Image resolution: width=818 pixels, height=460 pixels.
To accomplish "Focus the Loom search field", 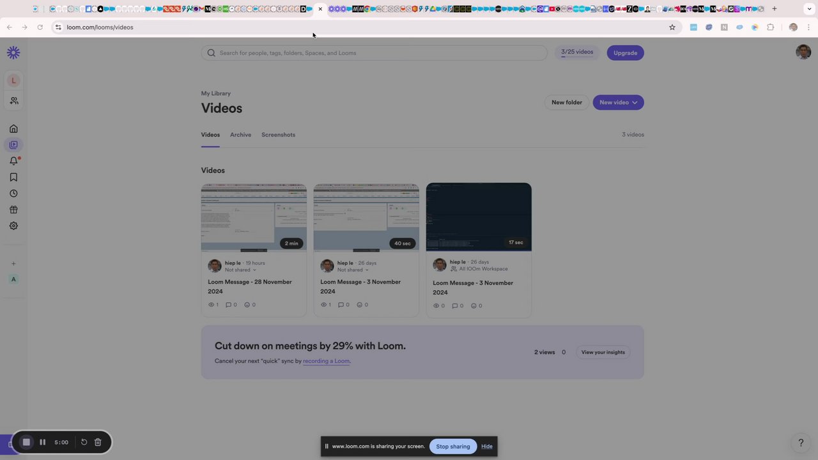I will (x=374, y=53).
